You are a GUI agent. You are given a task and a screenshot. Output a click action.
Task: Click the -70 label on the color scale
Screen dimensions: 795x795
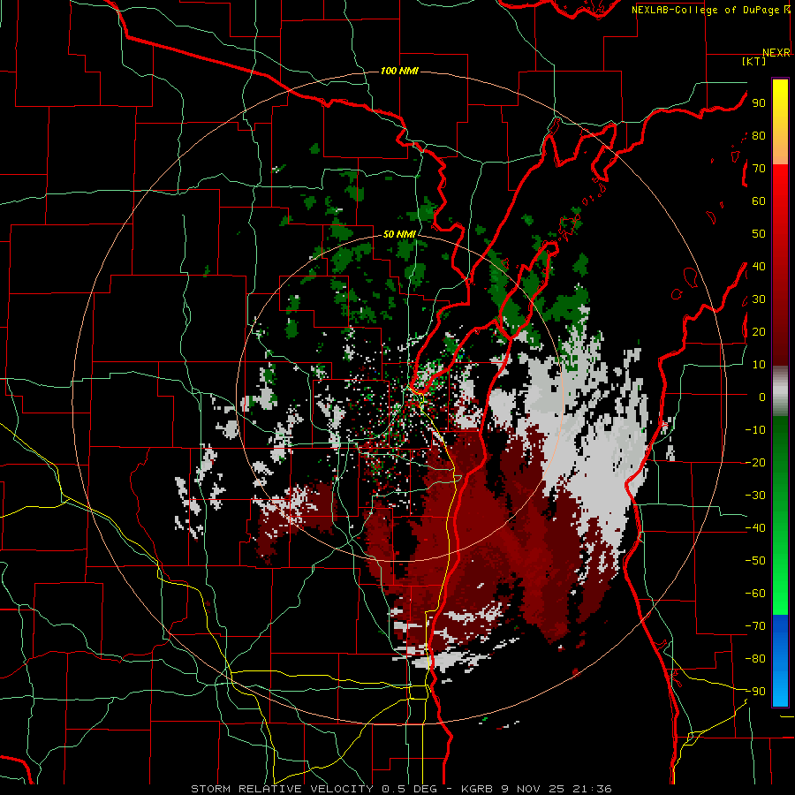755,625
